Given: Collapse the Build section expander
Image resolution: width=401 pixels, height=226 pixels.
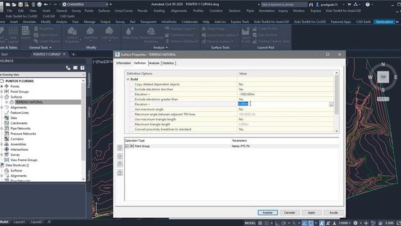Looking at the screenshot, I should 128,79.
